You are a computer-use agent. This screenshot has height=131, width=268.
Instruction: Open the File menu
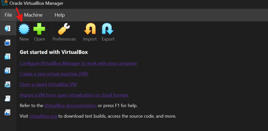coord(8,15)
